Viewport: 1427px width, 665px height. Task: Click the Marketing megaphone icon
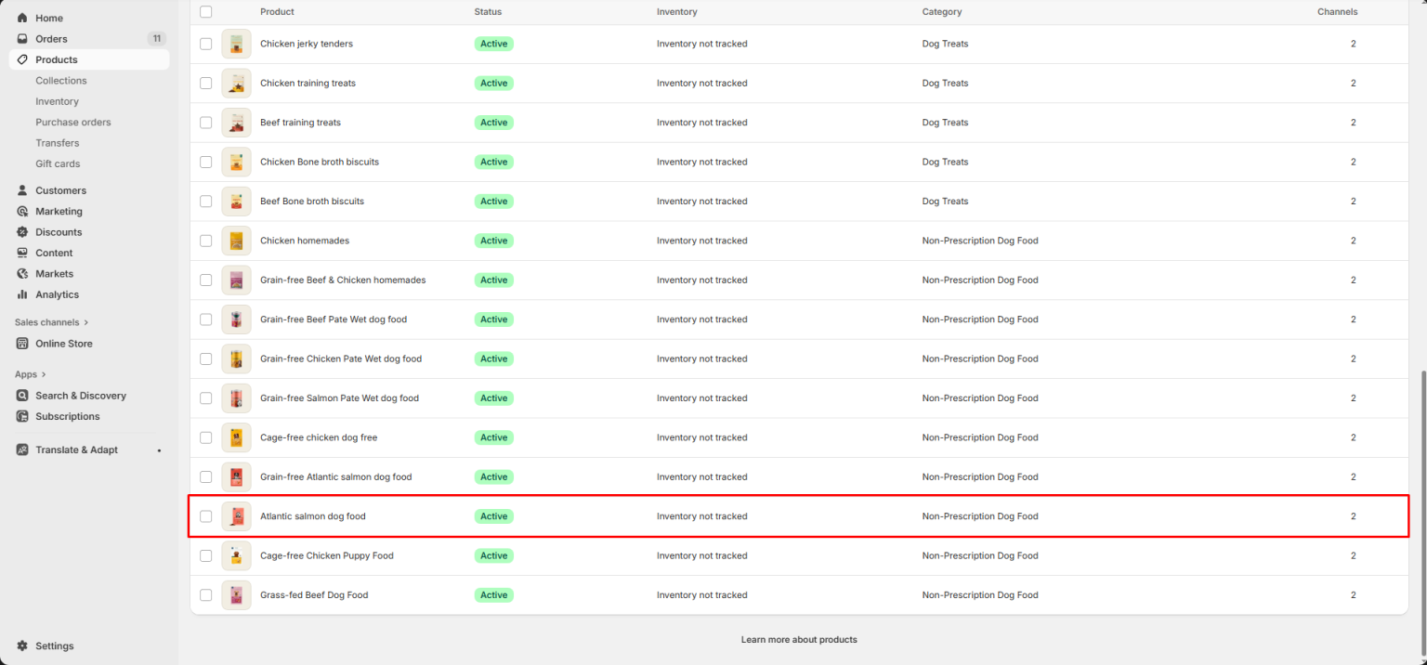[x=21, y=211]
